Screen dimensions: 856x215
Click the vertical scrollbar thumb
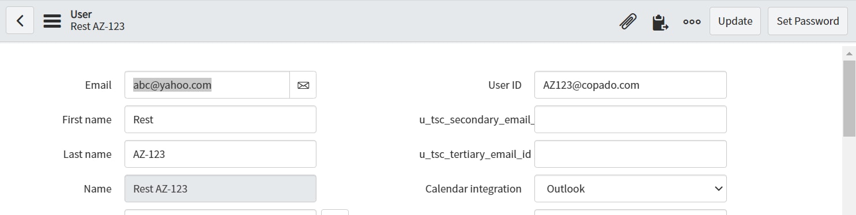(x=849, y=98)
